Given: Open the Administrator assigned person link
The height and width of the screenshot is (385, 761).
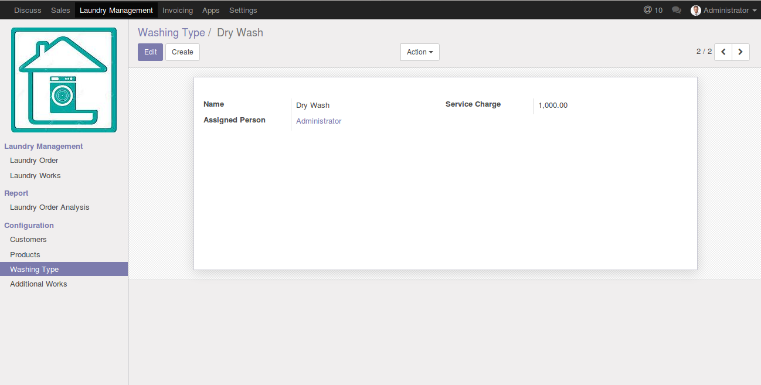Looking at the screenshot, I should [319, 121].
